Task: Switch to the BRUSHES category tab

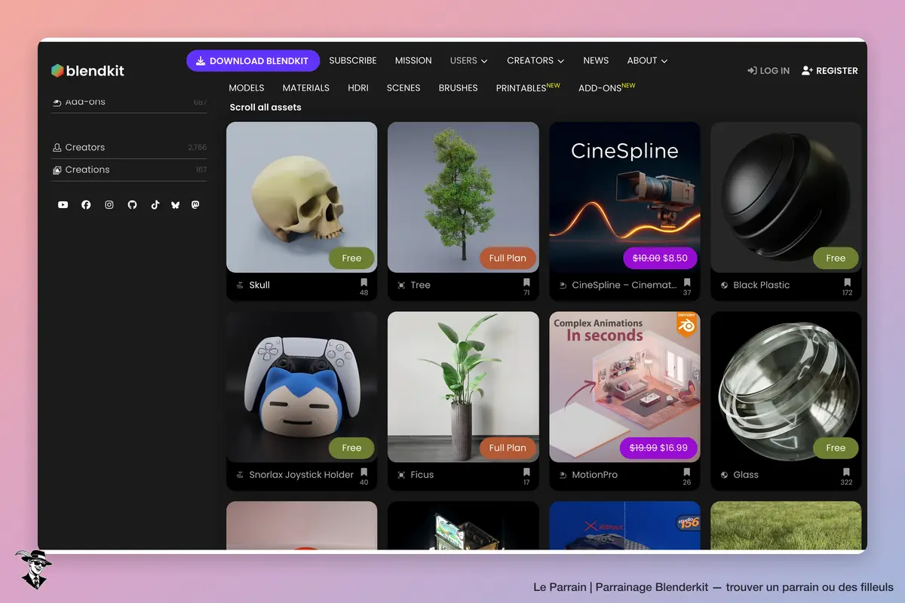Action: (459, 87)
